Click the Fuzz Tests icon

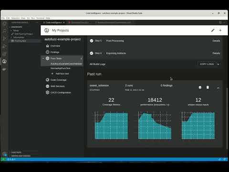pos(47,58)
